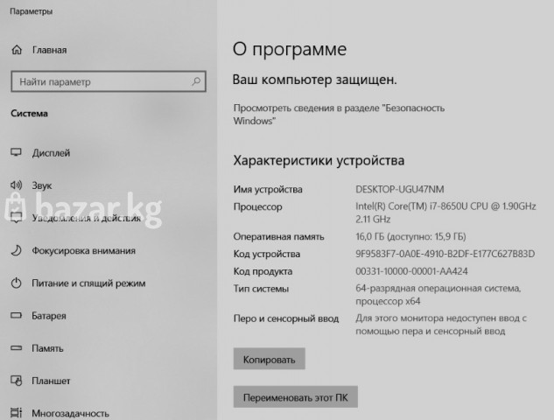Click the Параметры window title
Viewport: 554px width, 420px height.
tap(31, 12)
